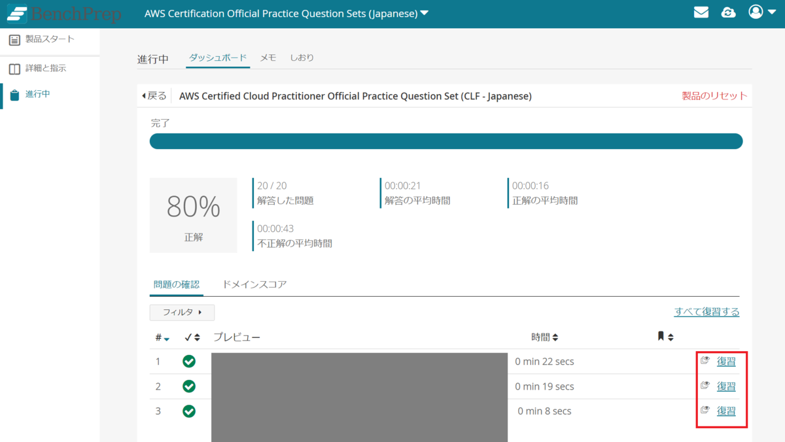Screen dimensions: 785x442
Task: Click the '0 min 19 secs' time cell
Action: (x=544, y=386)
